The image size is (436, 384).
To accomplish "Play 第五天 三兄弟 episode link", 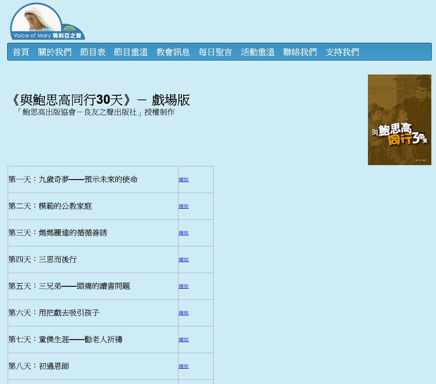I will click(x=184, y=287).
